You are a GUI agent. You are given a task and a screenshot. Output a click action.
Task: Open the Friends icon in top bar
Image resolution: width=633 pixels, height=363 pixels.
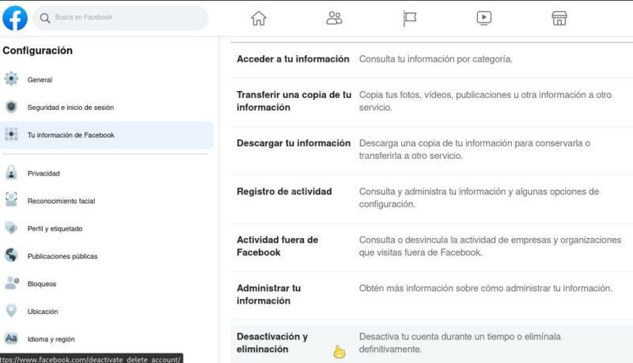[334, 18]
